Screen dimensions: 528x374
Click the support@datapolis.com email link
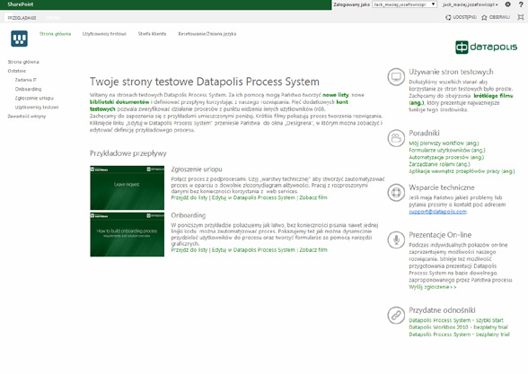coord(438,212)
